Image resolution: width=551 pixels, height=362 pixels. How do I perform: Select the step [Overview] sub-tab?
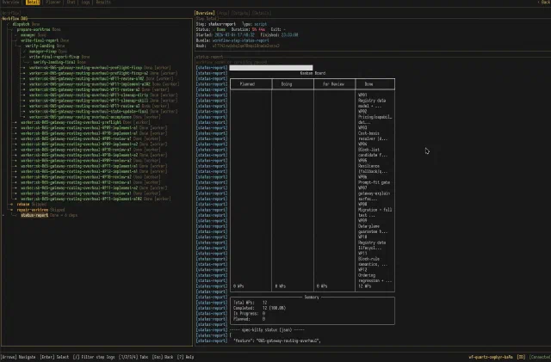(x=205, y=13)
